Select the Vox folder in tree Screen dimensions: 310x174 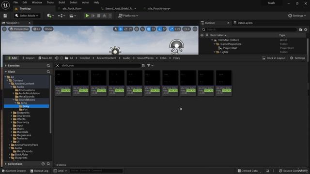(25, 109)
